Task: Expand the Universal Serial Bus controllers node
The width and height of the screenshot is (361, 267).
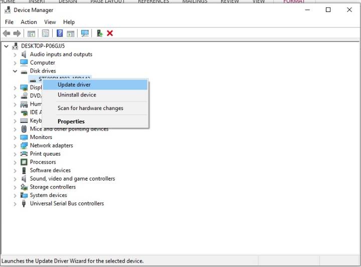Action: coord(15,204)
